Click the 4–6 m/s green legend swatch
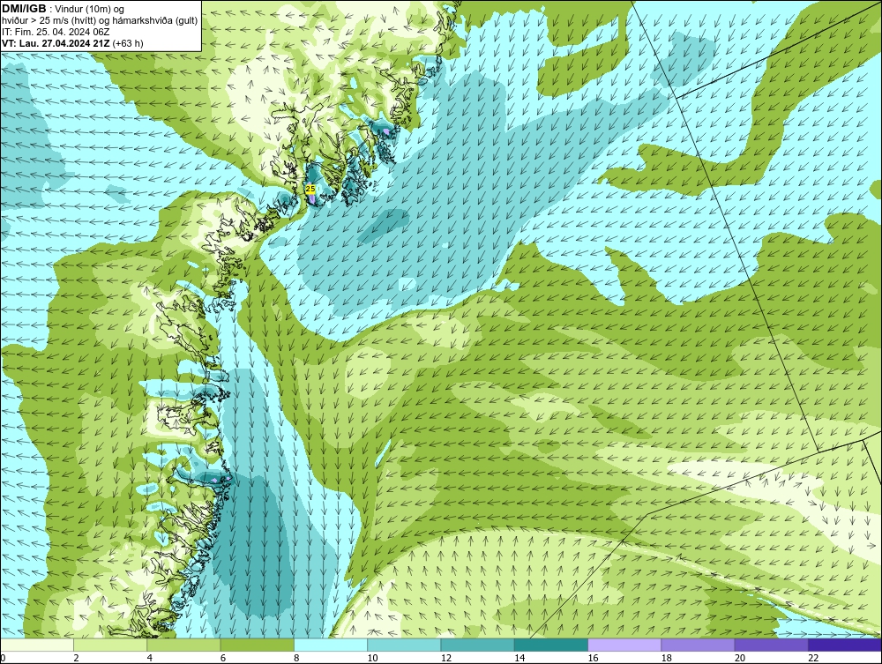This screenshot has width=882, height=664. (x=184, y=645)
